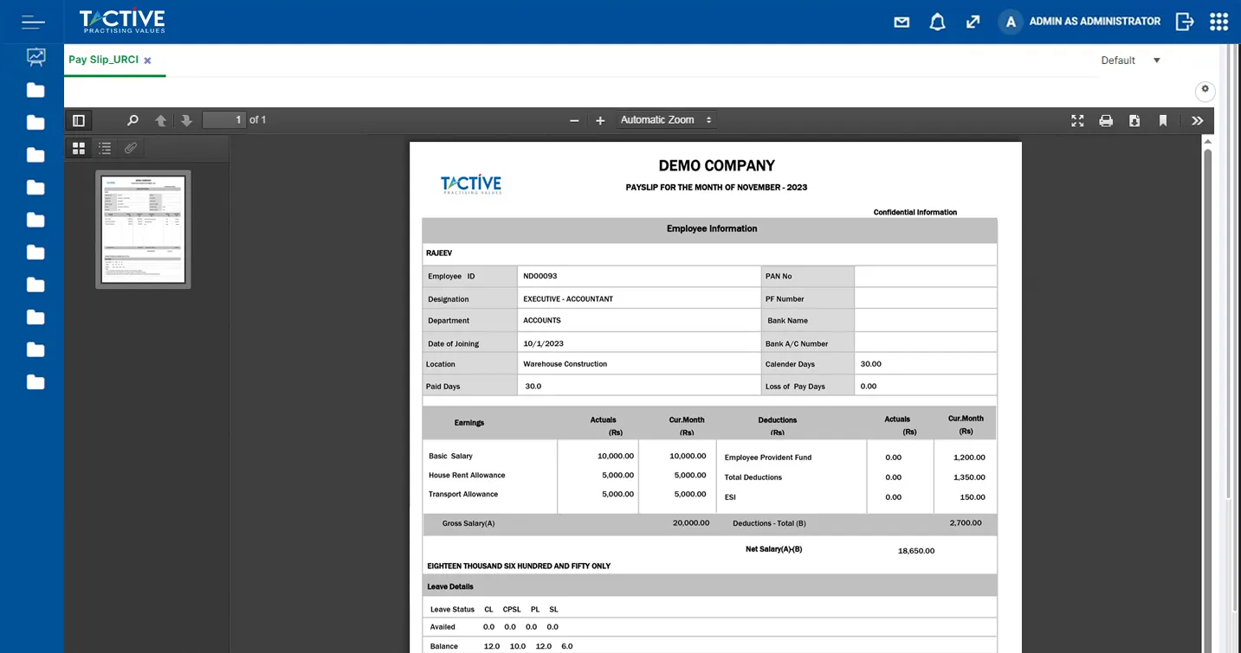
Task: Click the download icon in PDF toolbar
Action: (x=1134, y=120)
